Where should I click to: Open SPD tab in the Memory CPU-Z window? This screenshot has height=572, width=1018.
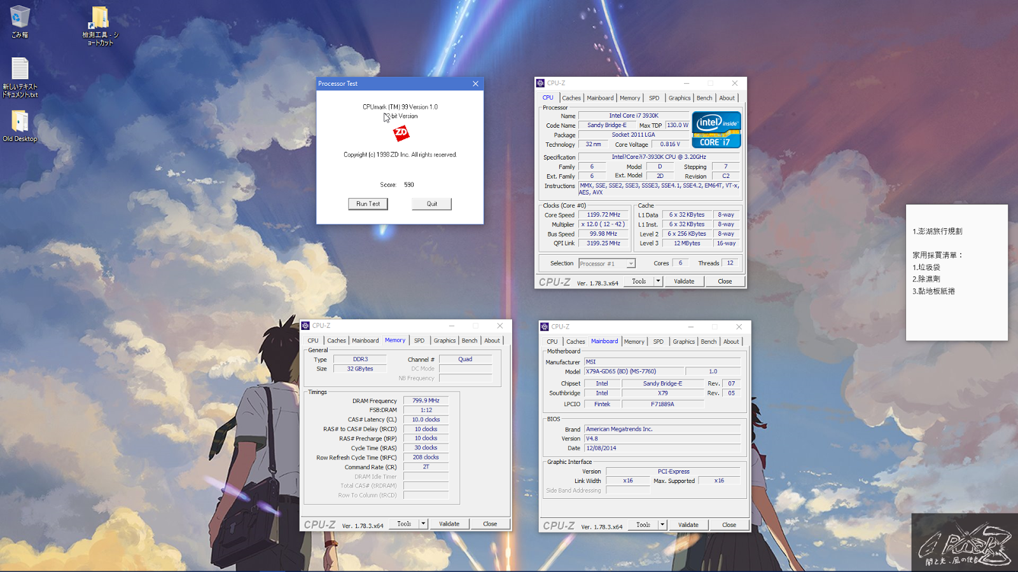click(419, 341)
